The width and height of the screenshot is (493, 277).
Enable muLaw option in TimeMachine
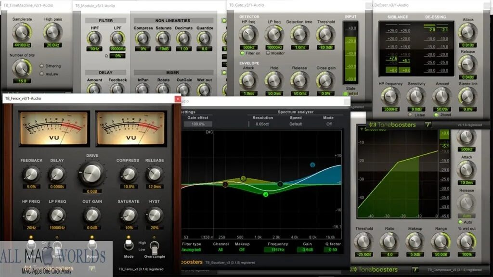tap(41, 74)
